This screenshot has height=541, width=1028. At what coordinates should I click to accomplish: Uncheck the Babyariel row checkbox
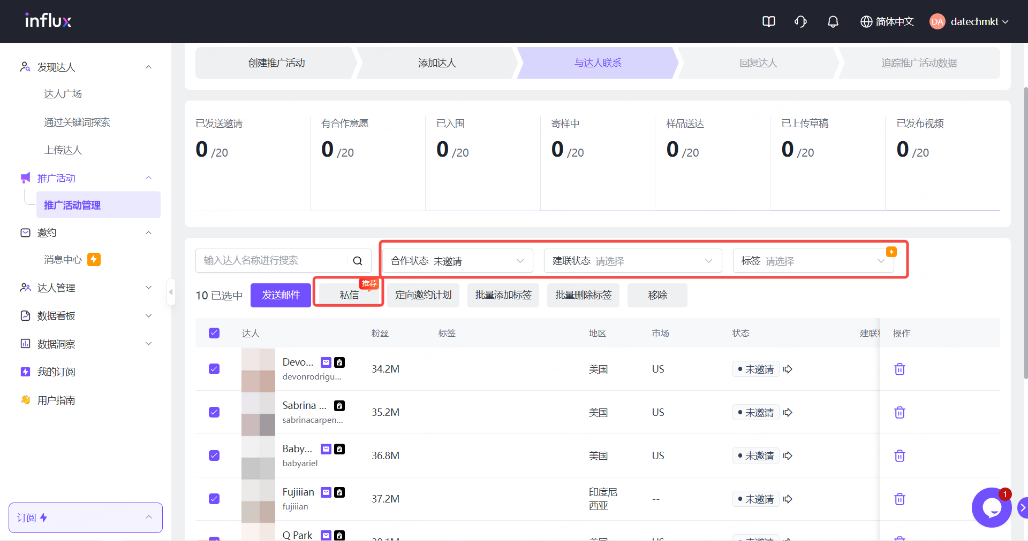214,455
